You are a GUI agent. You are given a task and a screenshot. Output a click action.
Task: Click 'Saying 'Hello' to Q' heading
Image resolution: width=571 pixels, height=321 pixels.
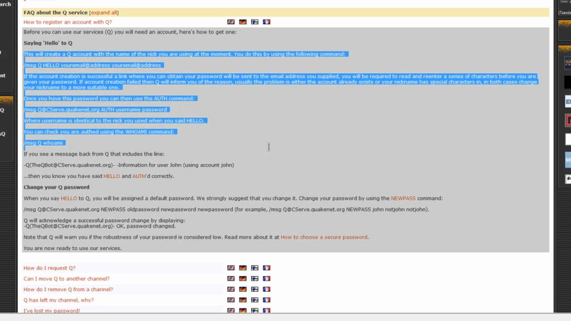pos(48,43)
